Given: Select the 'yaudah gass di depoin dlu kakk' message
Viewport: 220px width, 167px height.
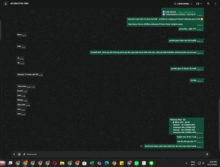Looking at the screenshot, I should point(187,69).
